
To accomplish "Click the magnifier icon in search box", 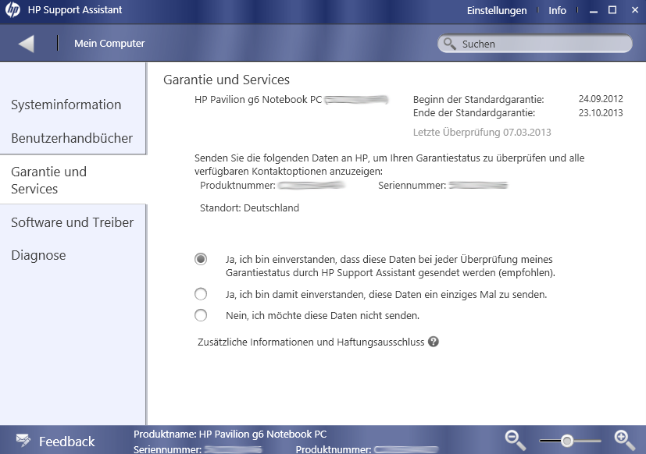I will coord(450,44).
